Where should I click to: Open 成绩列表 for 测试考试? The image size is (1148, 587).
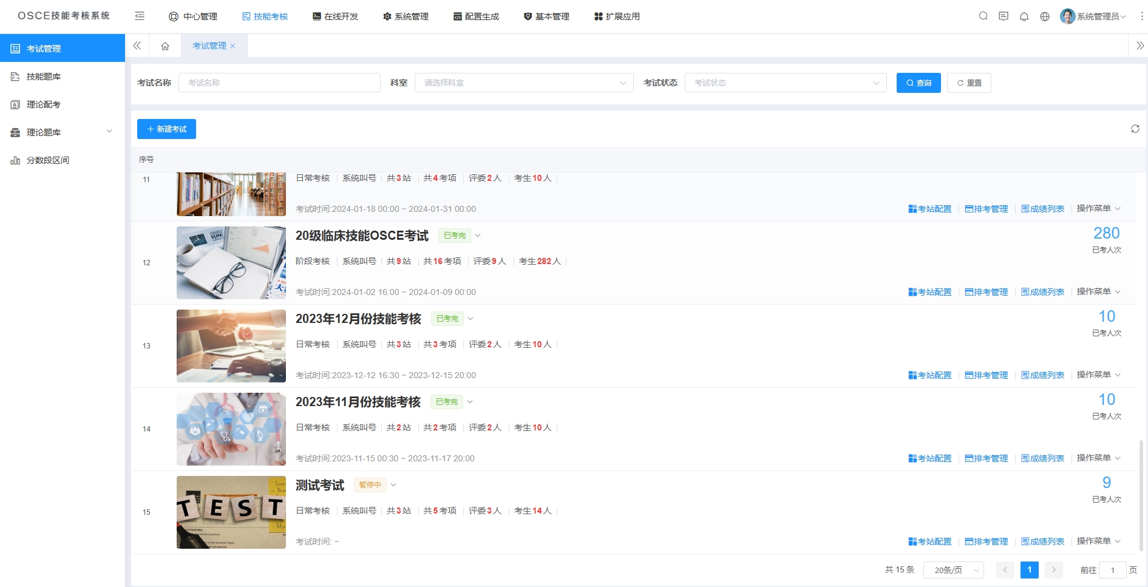pyautogui.click(x=1042, y=541)
